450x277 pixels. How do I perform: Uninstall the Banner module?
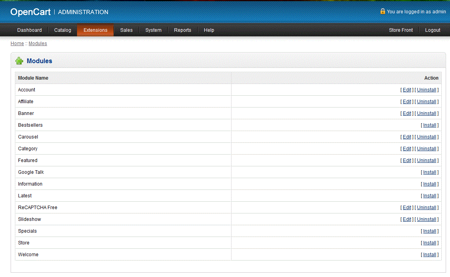click(426, 113)
